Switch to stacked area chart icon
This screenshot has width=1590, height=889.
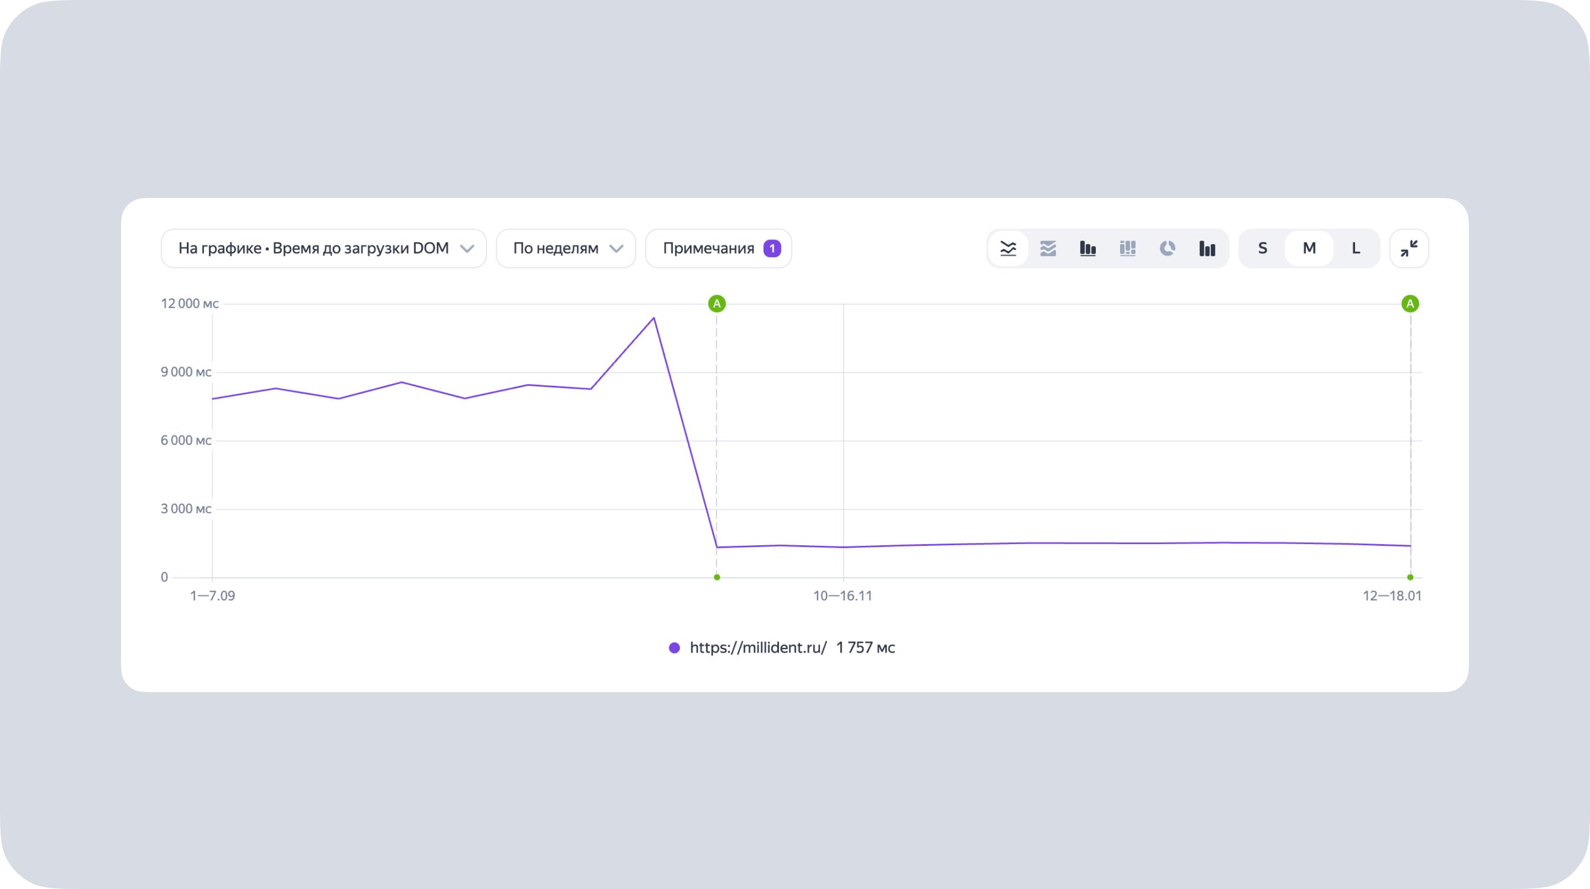coord(1048,248)
